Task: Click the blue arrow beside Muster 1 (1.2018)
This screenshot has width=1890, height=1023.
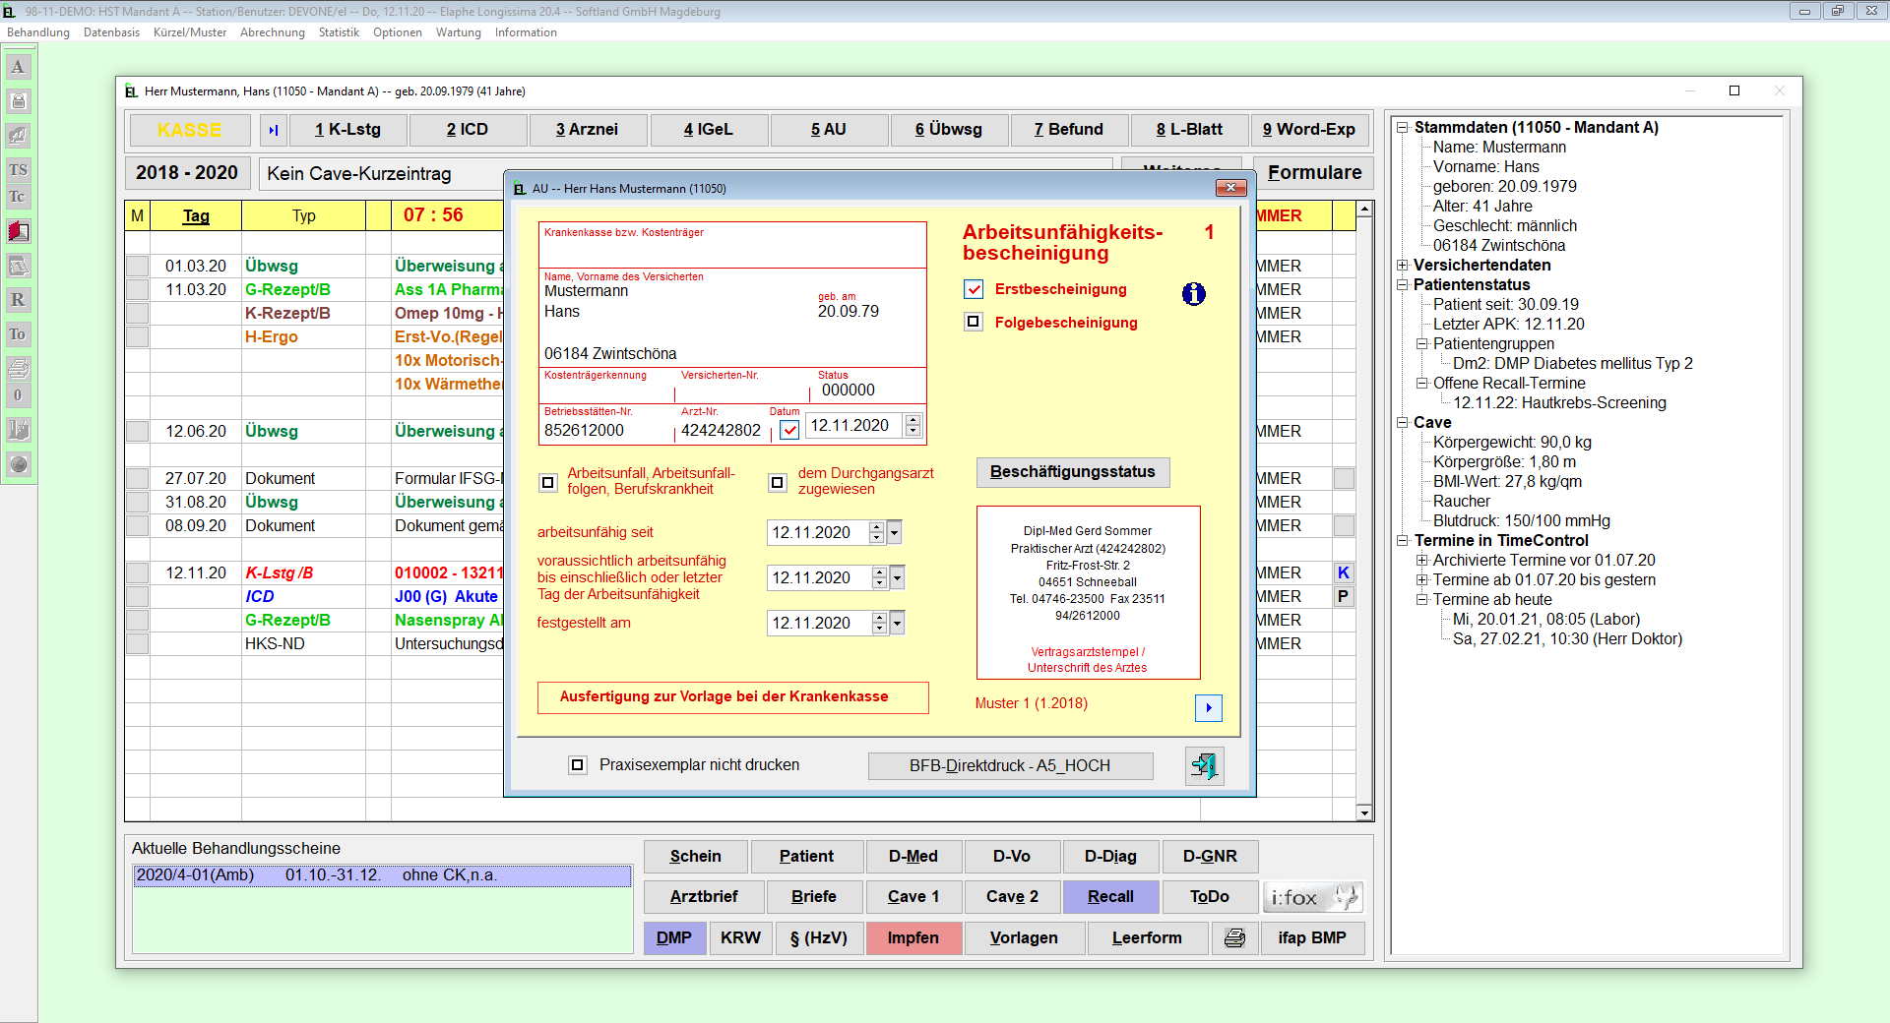Action: click(x=1209, y=707)
